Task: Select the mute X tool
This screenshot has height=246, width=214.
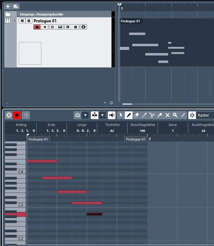Action: [x=168, y=115]
